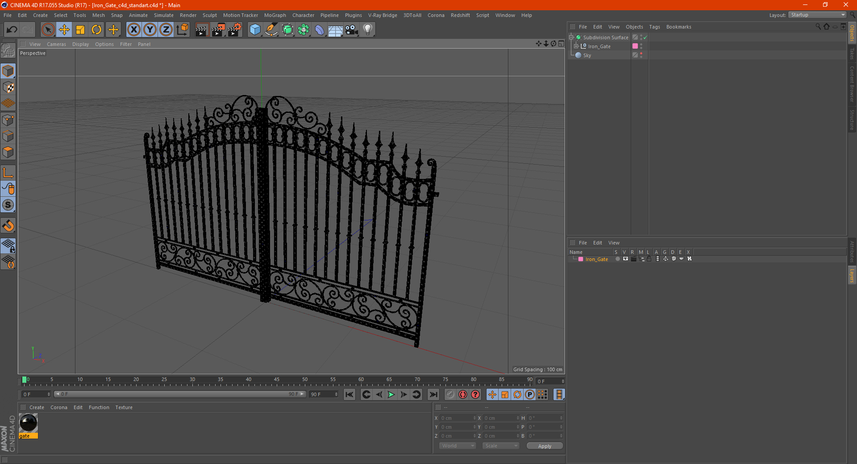Open the MoGraph menu

275,15
